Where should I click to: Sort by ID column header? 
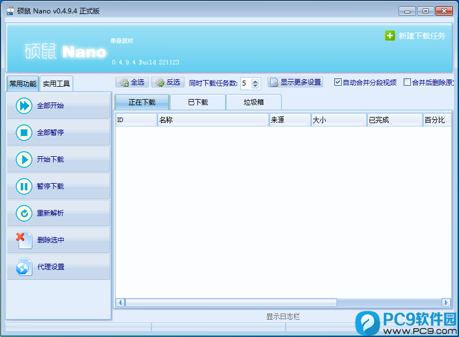(x=136, y=120)
